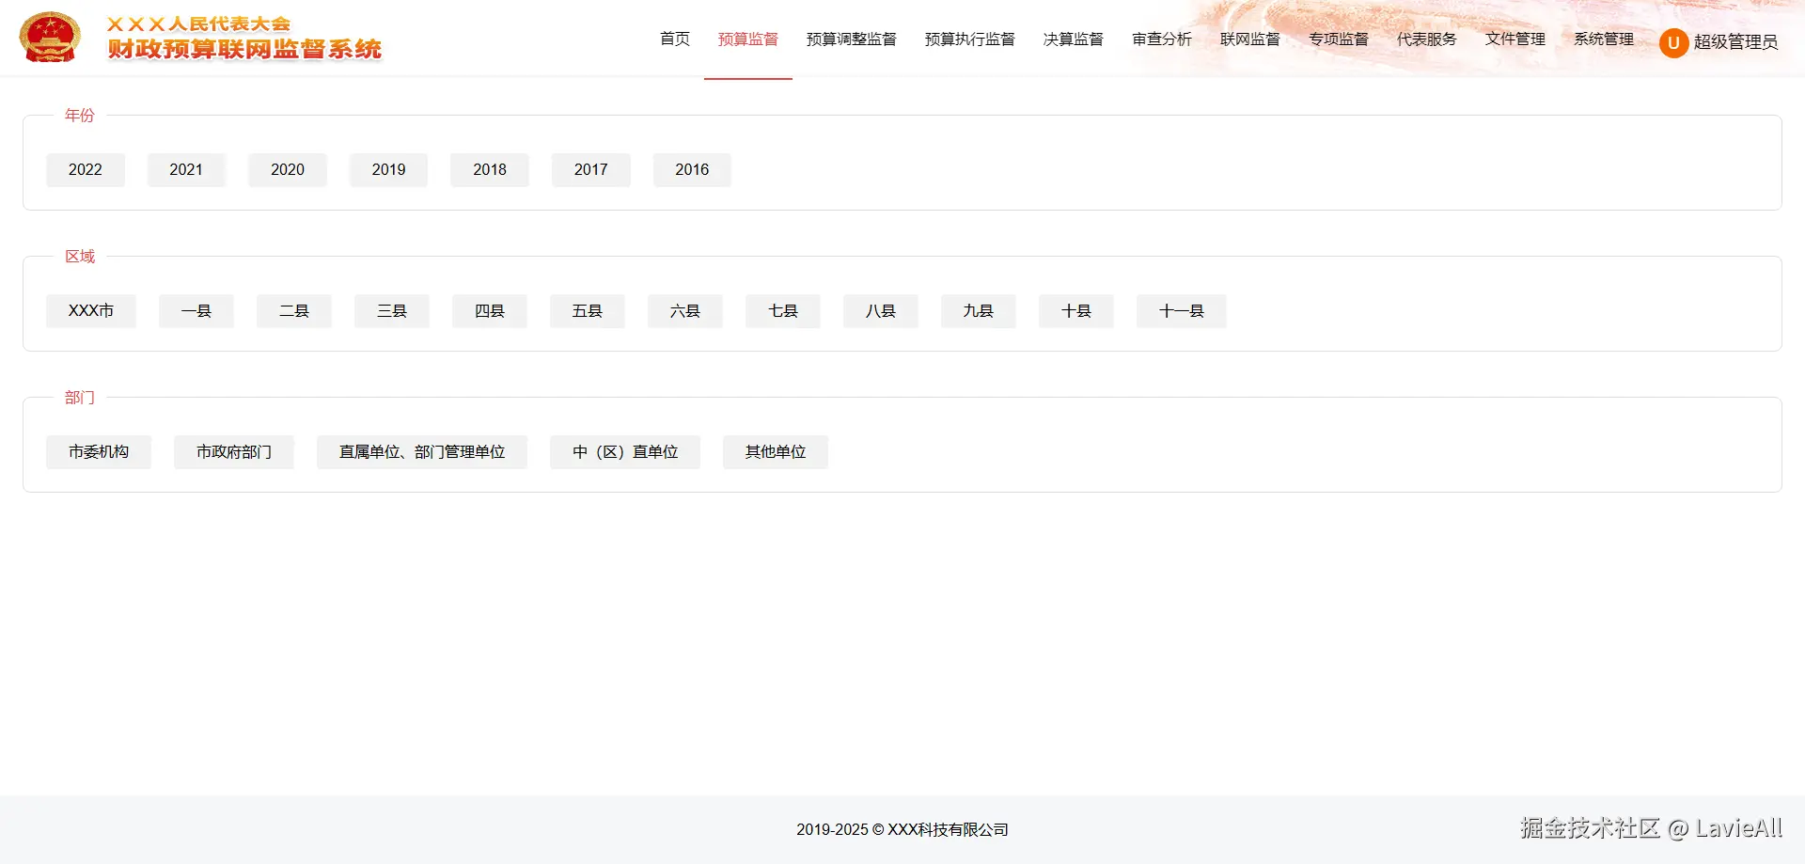The width and height of the screenshot is (1805, 864).
Task: Open the 文件管理 navigation entry
Action: 1515,39
